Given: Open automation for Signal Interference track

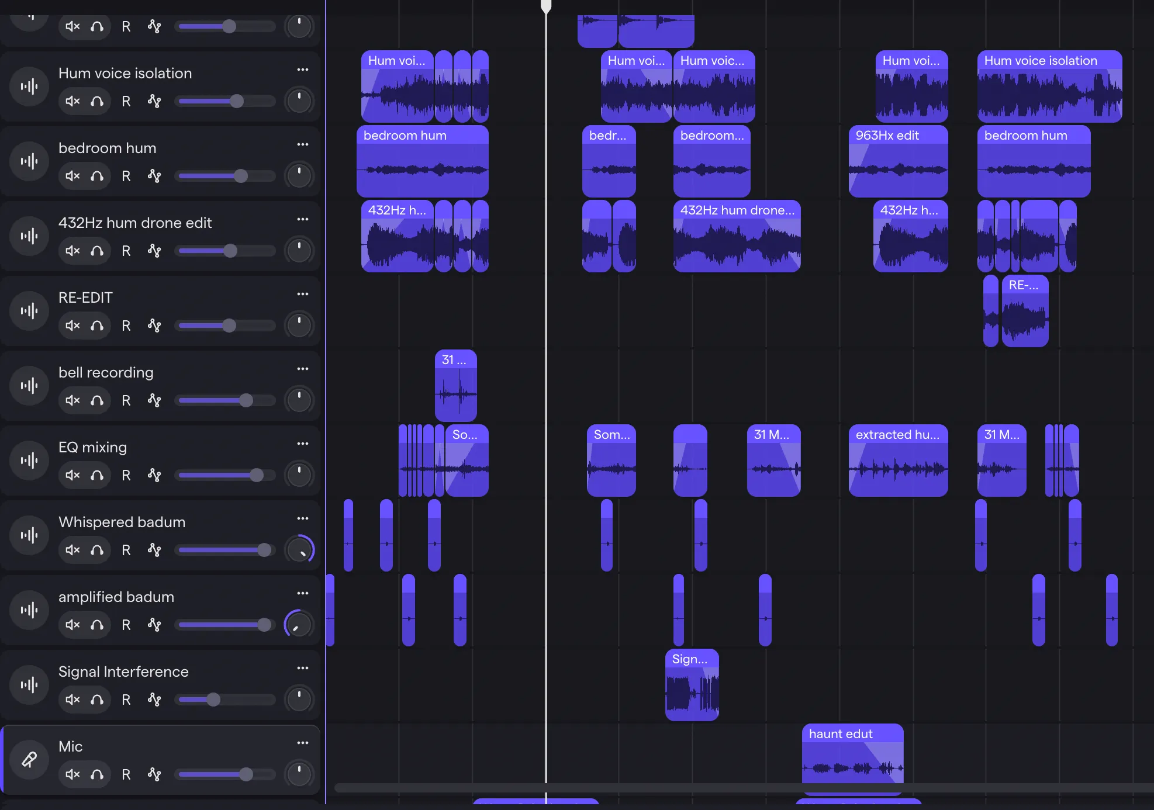Looking at the screenshot, I should click(x=154, y=700).
